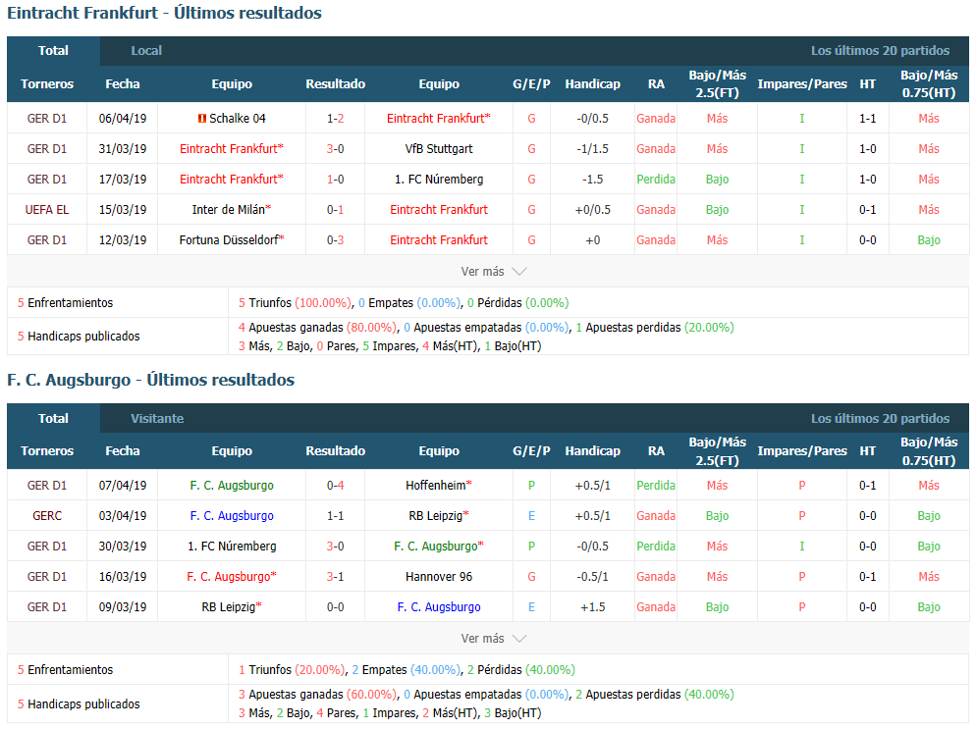
Task: Click the Los últimos 20 partidos label for Eintracht Frankfurt
Action: (x=880, y=51)
